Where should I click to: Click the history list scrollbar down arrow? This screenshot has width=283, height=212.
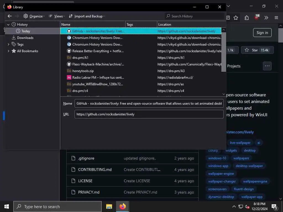[224, 94]
